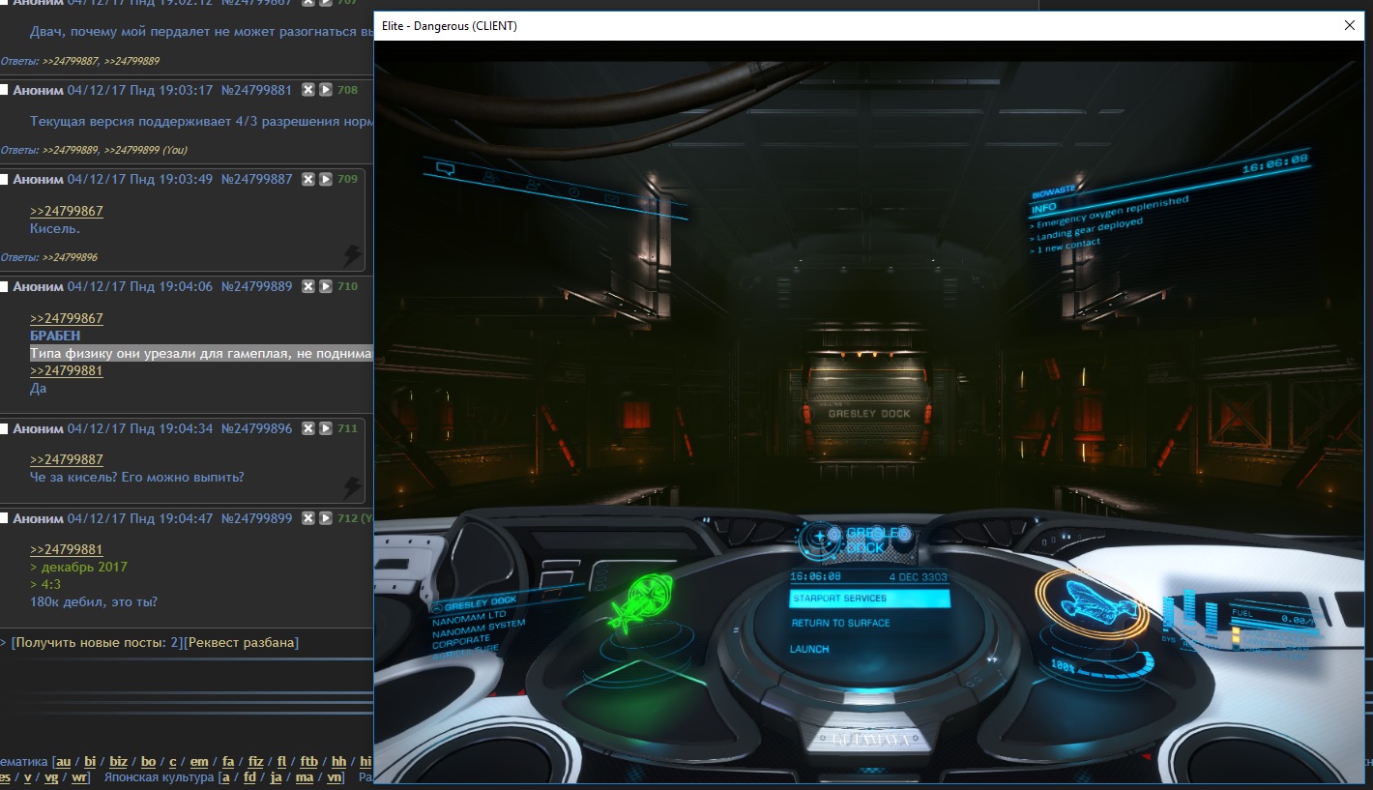Open reply link >>24799881 in post №24799889
This screenshot has width=1373, height=790.
pyautogui.click(x=67, y=370)
